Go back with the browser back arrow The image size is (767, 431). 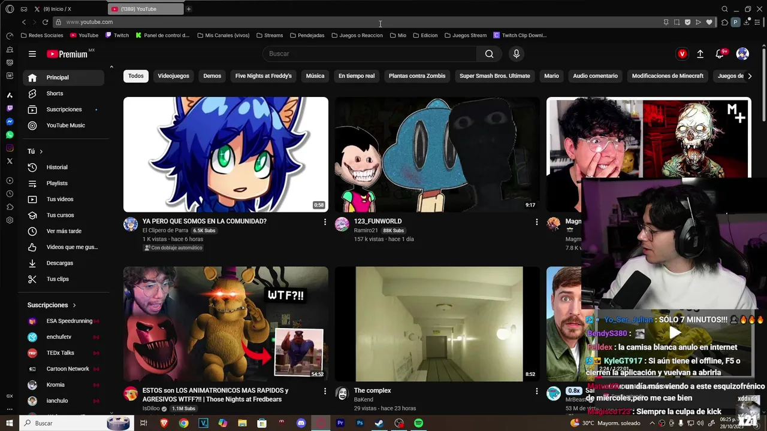pyautogui.click(x=24, y=22)
